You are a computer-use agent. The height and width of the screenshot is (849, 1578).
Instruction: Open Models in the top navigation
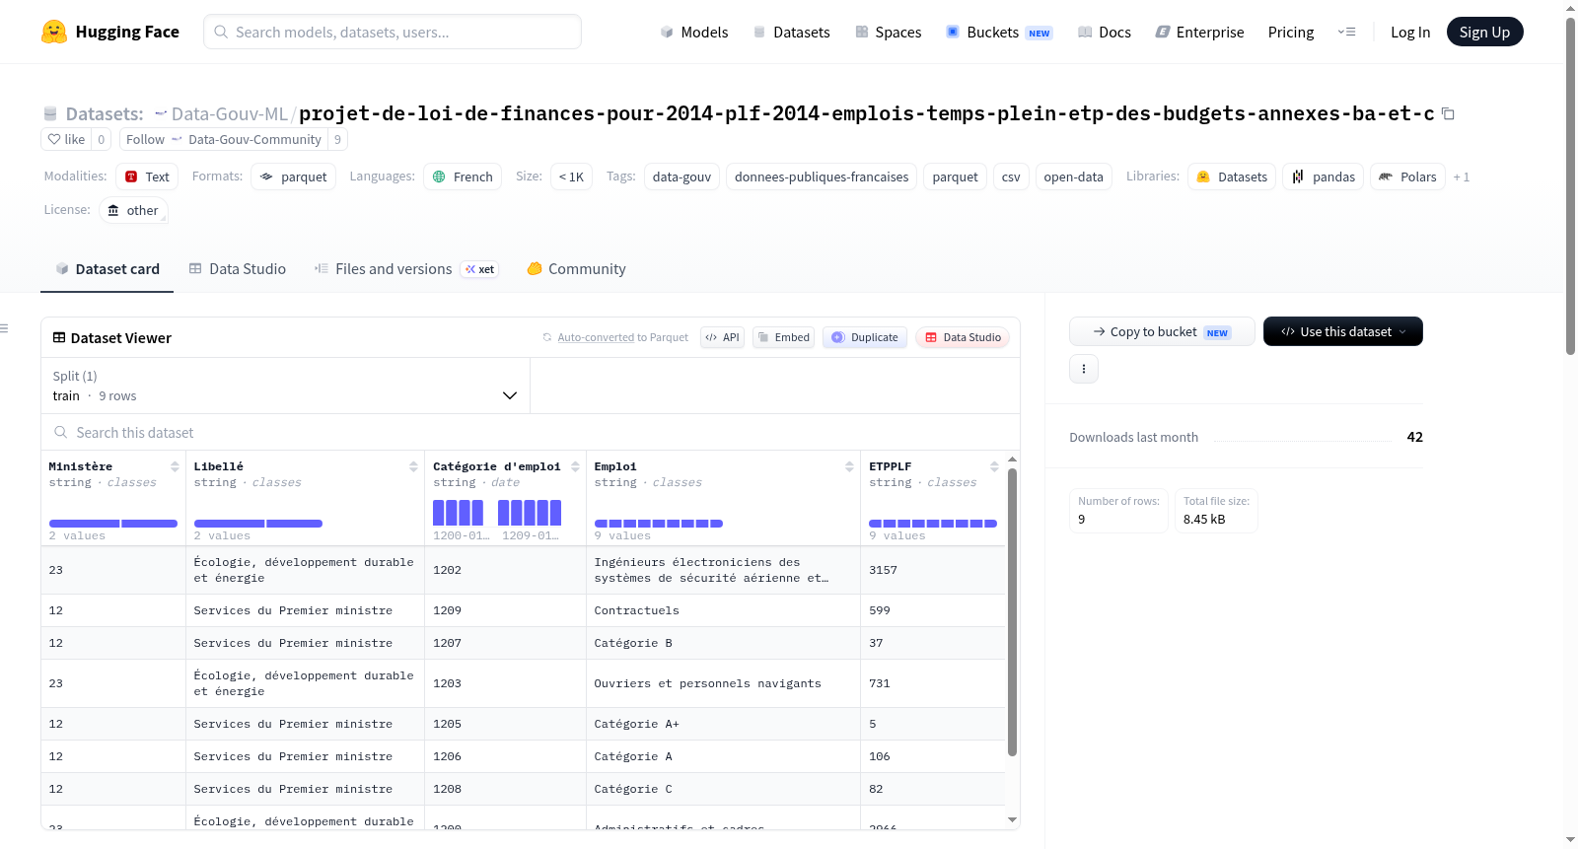pyautogui.click(x=694, y=32)
